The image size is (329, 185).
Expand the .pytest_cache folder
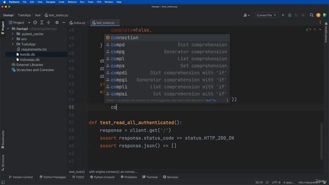pos(12,34)
